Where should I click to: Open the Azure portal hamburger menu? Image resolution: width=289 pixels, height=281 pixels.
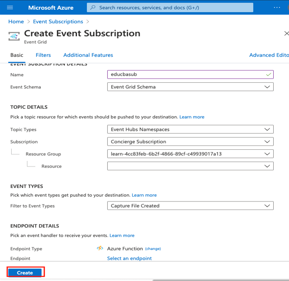[x=10, y=8]
